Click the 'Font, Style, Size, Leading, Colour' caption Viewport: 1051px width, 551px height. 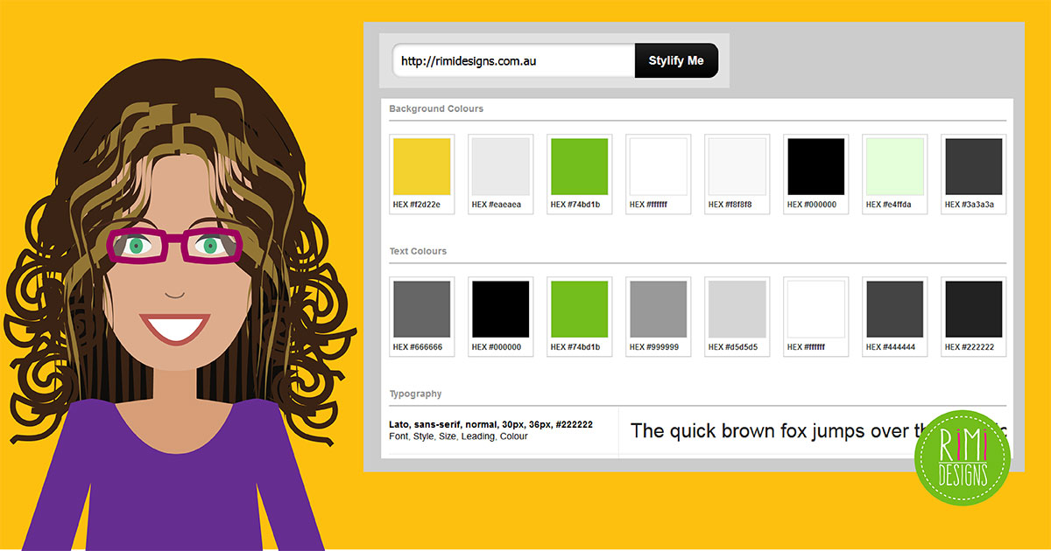point(458,436)
